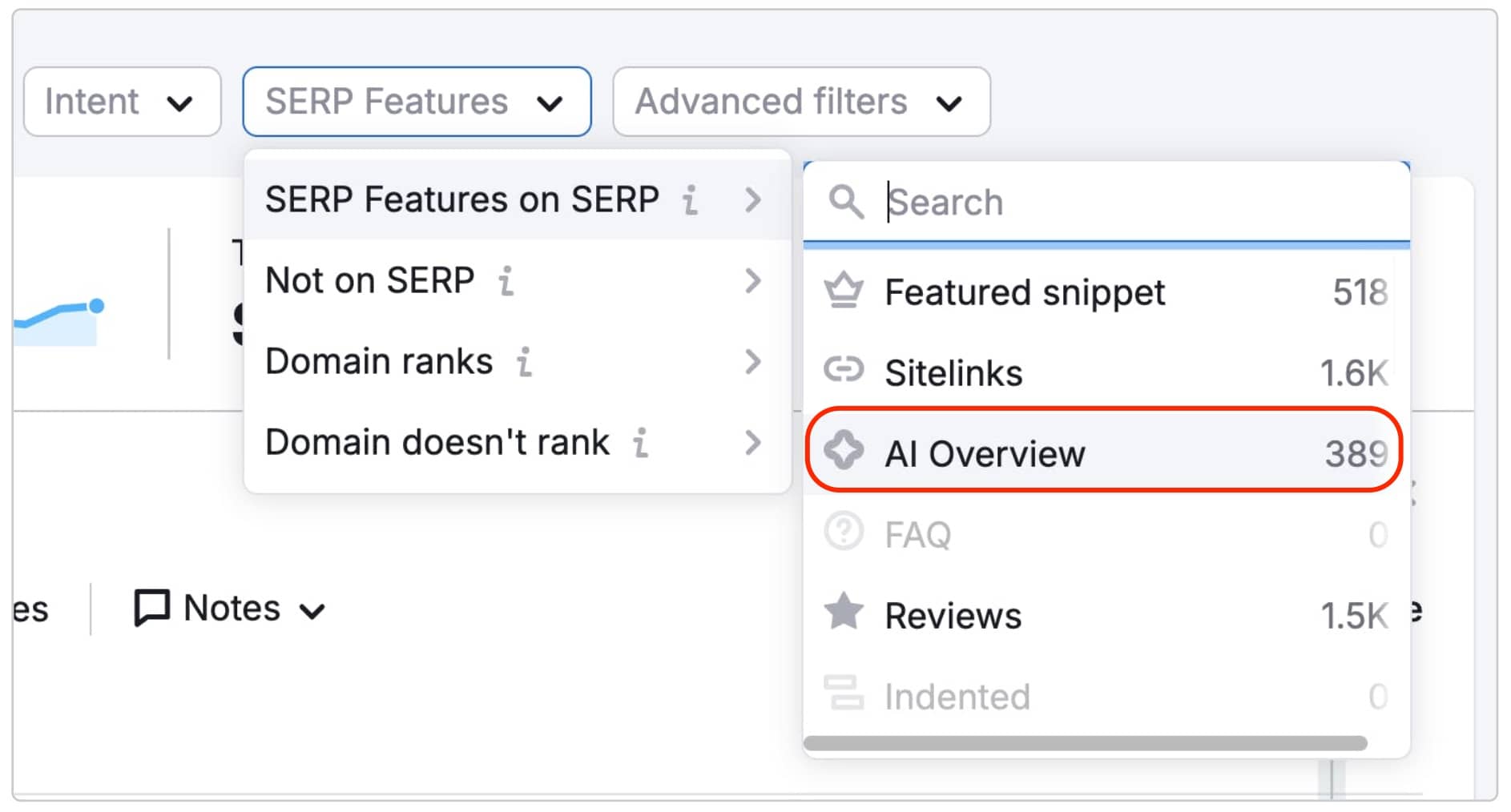Click the Featured snippet crown icon

pos(844,291)
